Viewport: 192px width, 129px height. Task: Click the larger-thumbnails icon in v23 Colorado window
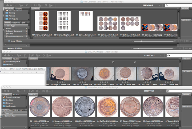point(175,41)
